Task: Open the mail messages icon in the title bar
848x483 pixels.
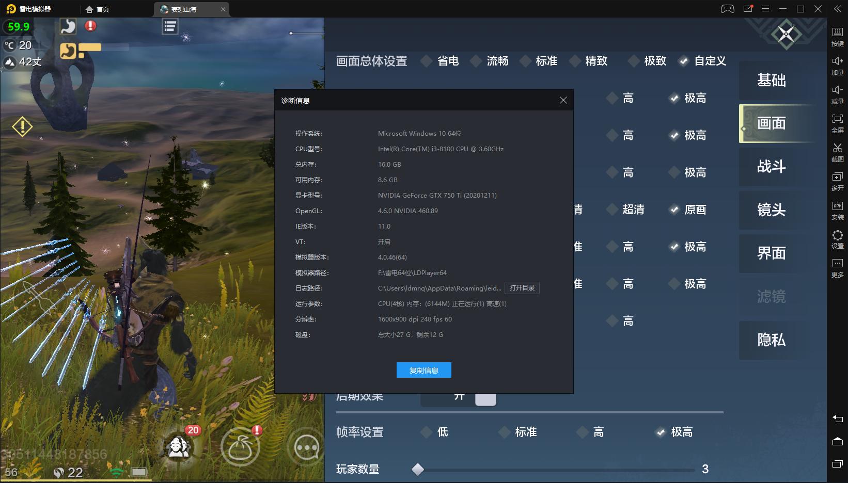Action: click(x=748, y=9)
